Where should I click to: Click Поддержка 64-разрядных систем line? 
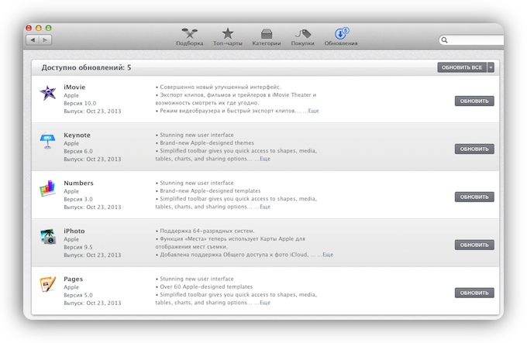[207, 232]
